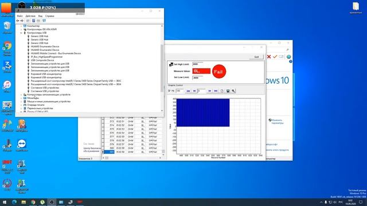The image size is (367, 206).
Task: Click the Set High Limit input field
Action: pos(198,64)
